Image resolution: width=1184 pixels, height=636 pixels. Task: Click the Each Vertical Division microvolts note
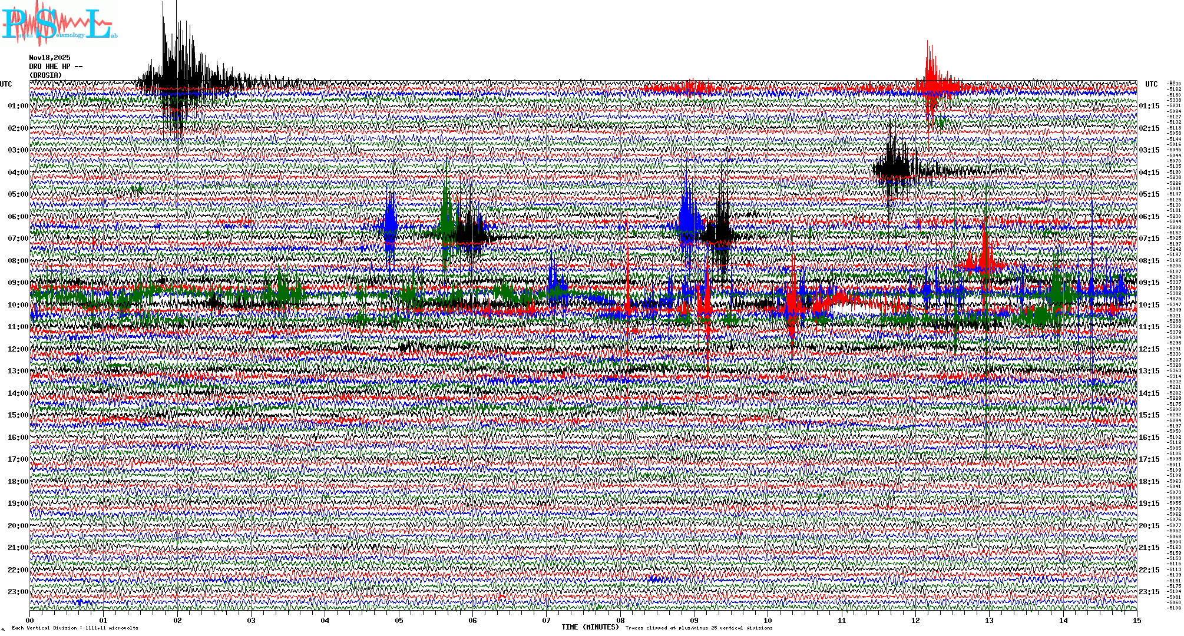coord(75,628)
